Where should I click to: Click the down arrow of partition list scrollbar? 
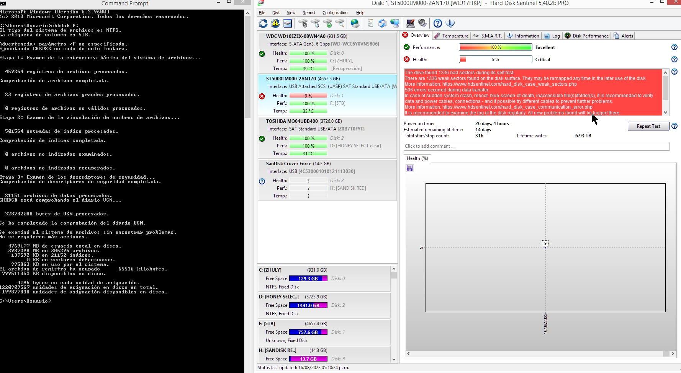point(394,359)
